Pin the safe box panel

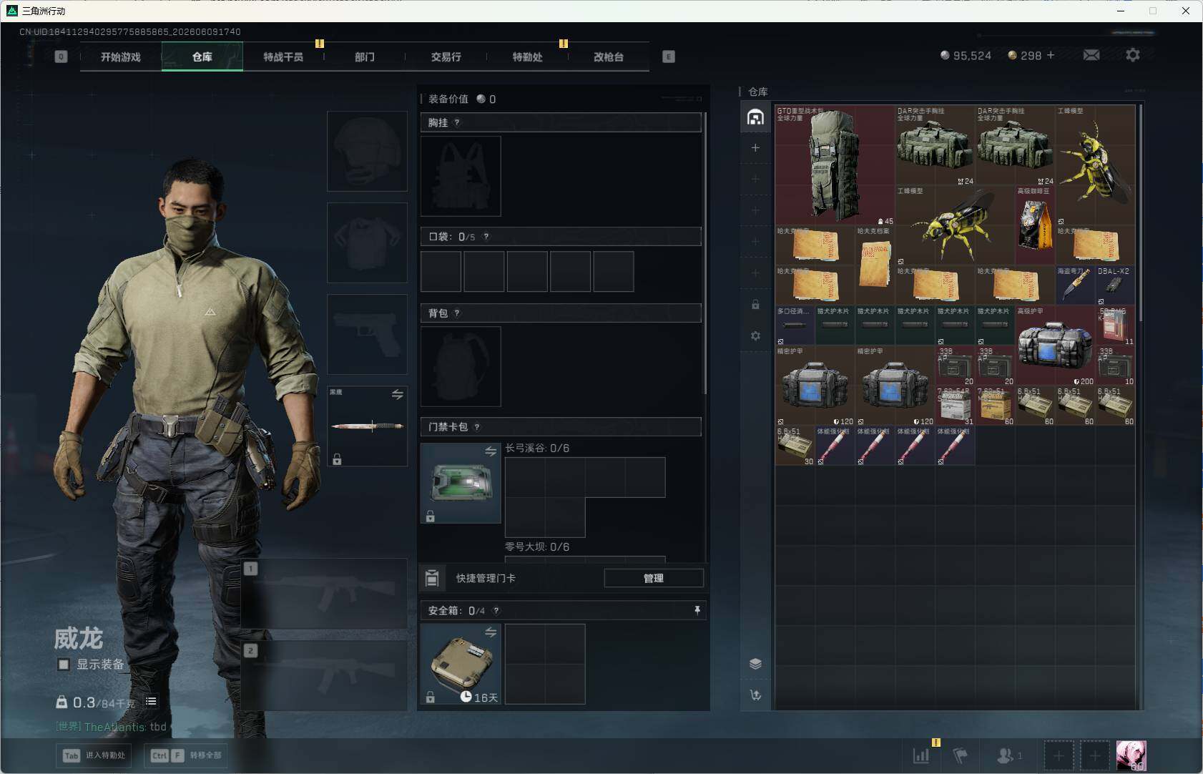point(697,610)
